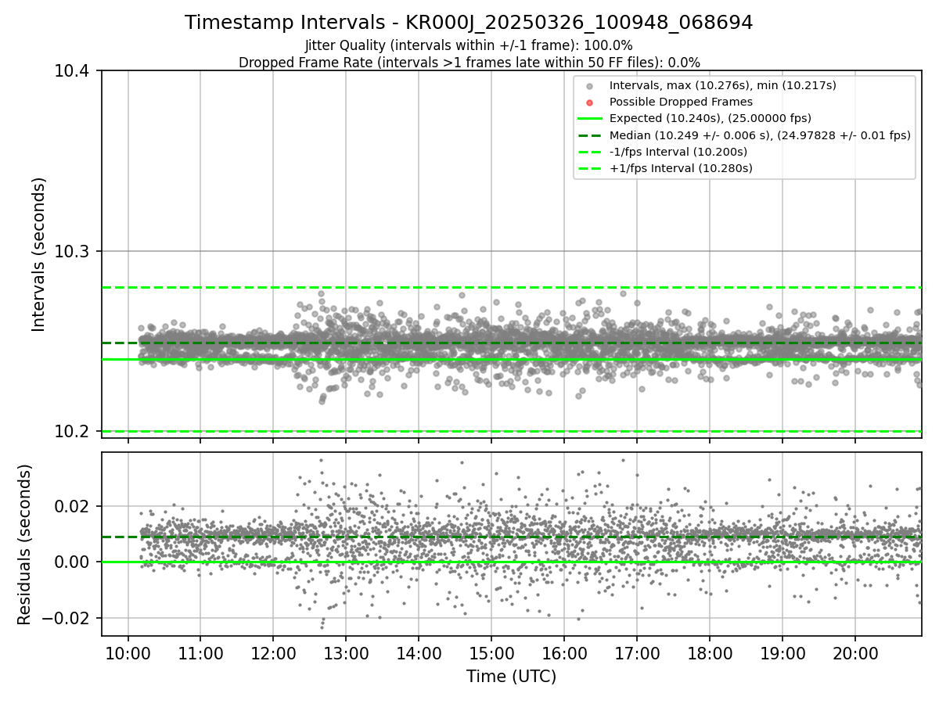
Task: Click the 16:00 time tick label
Action: pyautogui.click(x=564, y=652)
